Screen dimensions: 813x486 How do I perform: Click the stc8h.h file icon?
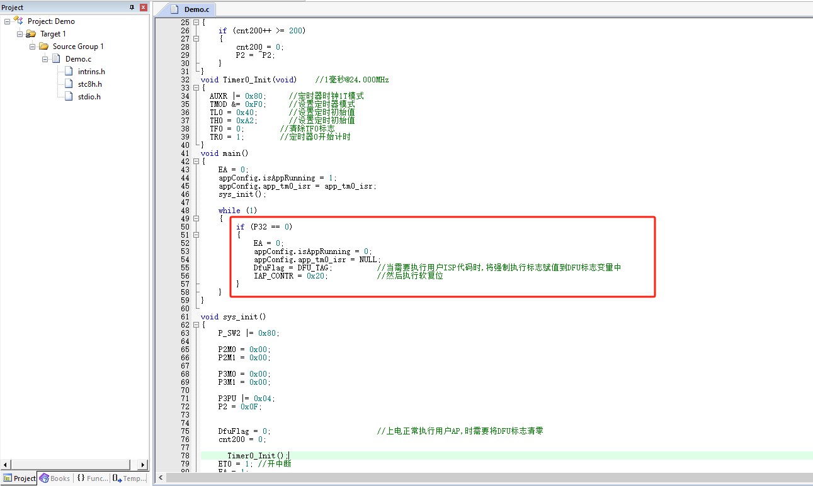click(69, 84)
